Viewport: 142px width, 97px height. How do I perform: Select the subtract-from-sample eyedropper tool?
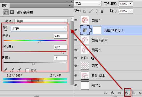(x=19, y=70)
